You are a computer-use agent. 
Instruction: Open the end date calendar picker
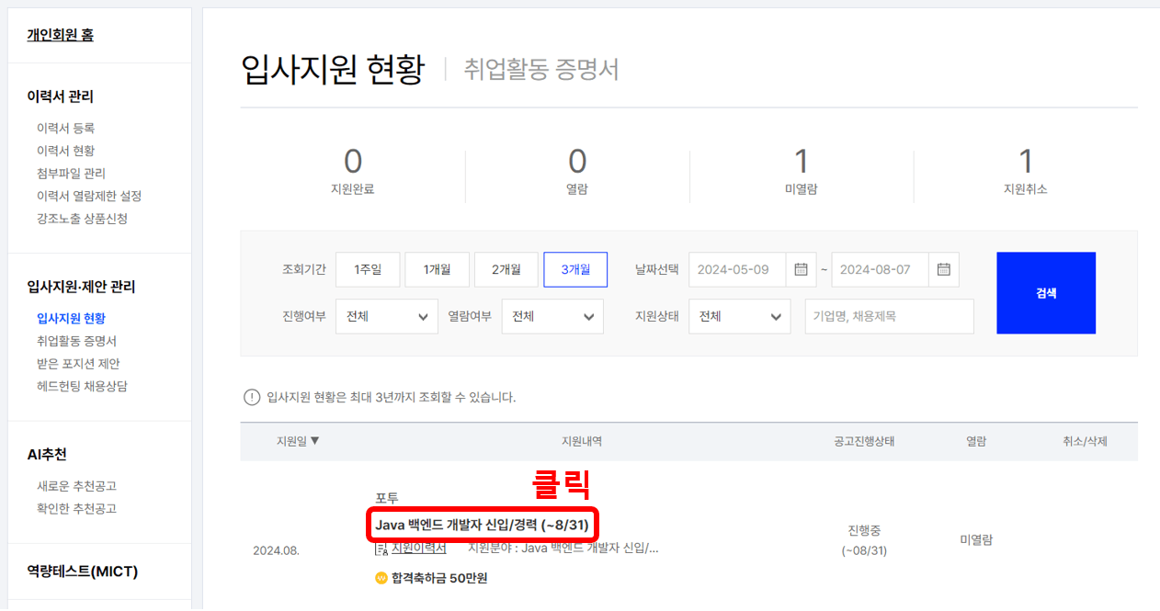943,269
